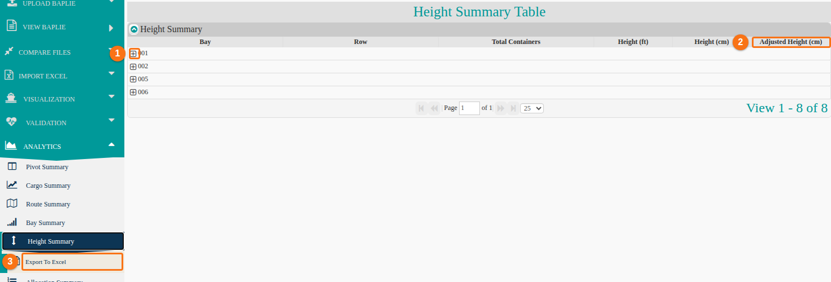831x282 pixels.
Task: Click the Import Excel file icon
Action: pyautogui.click(x=9, y=75)
